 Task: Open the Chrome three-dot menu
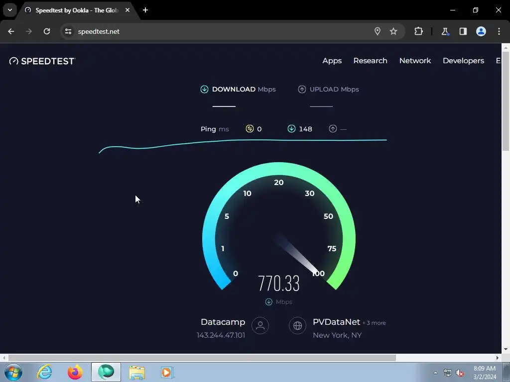pos(499,31)
